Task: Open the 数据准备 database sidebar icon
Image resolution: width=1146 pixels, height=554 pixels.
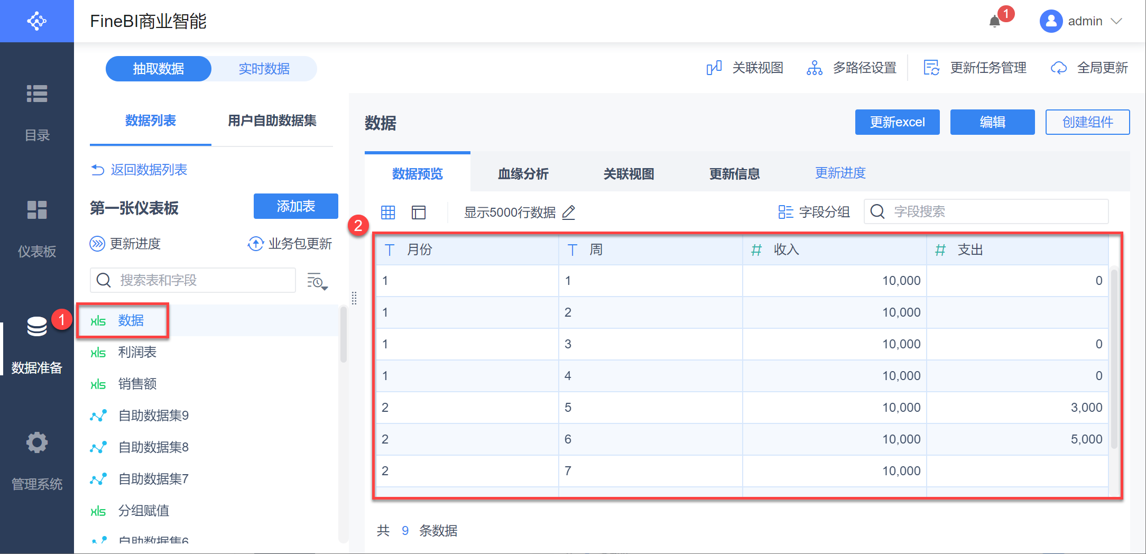Action: coord(37,327)
